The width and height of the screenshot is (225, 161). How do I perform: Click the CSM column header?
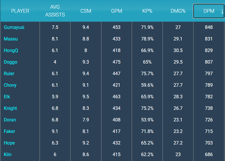click(x=86, y=11)
